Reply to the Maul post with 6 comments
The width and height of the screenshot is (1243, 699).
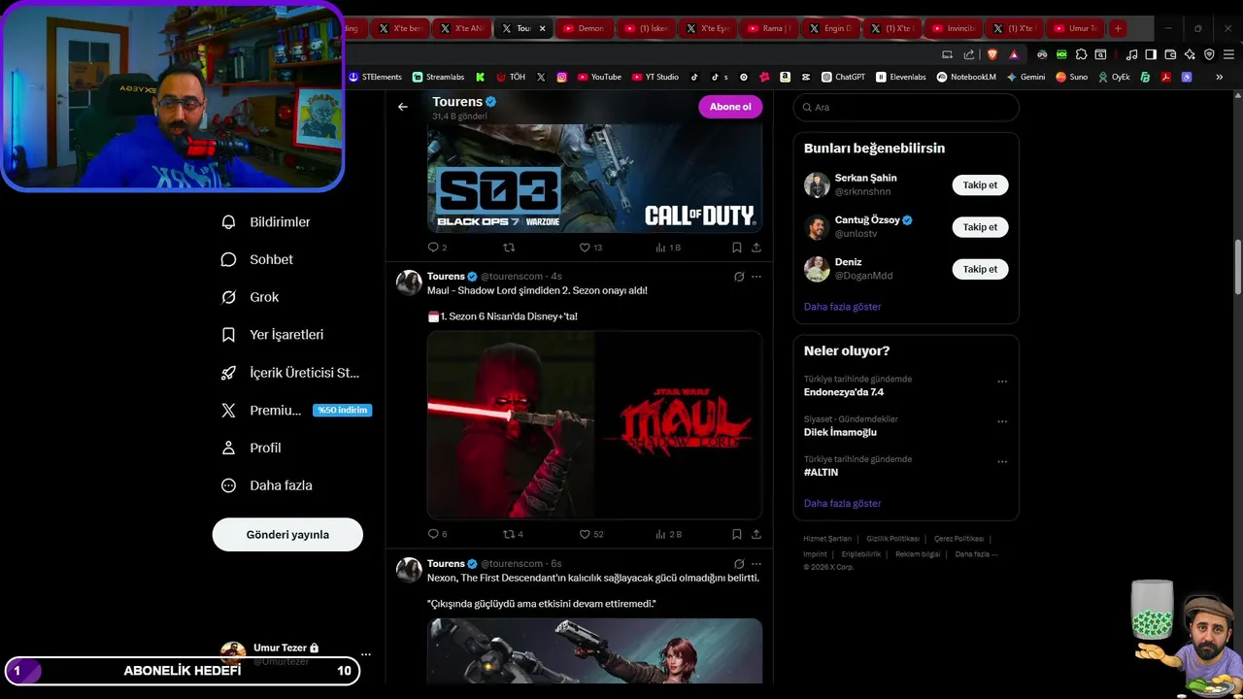pos(437,534)
